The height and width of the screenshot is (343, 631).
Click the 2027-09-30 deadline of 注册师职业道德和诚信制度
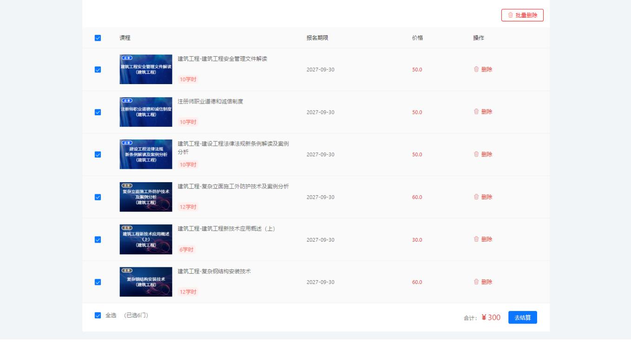click(321, 112)
